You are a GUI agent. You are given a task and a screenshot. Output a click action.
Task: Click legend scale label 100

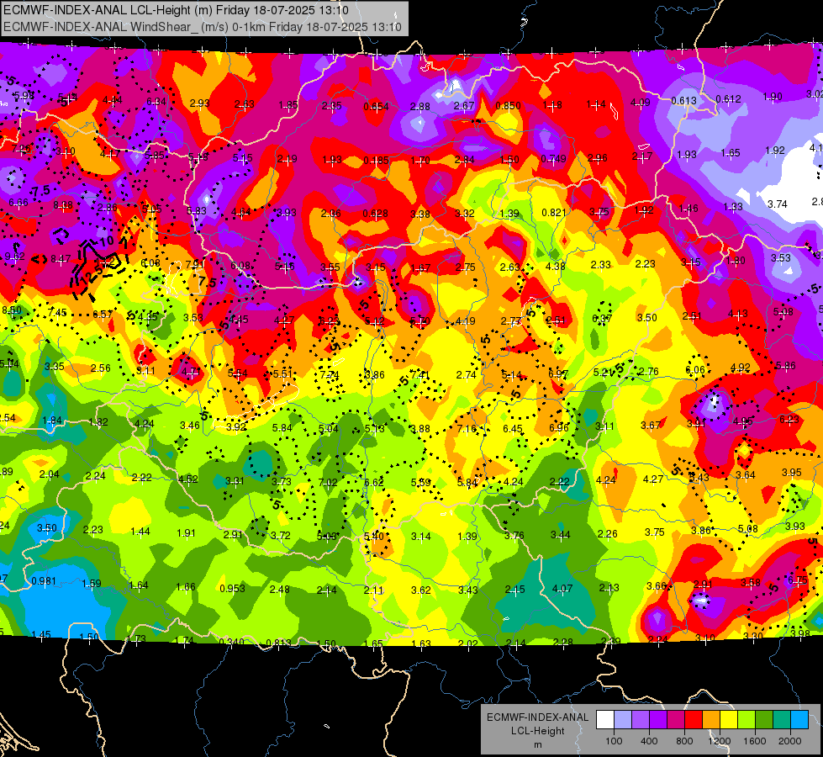(x=614, y=741)
